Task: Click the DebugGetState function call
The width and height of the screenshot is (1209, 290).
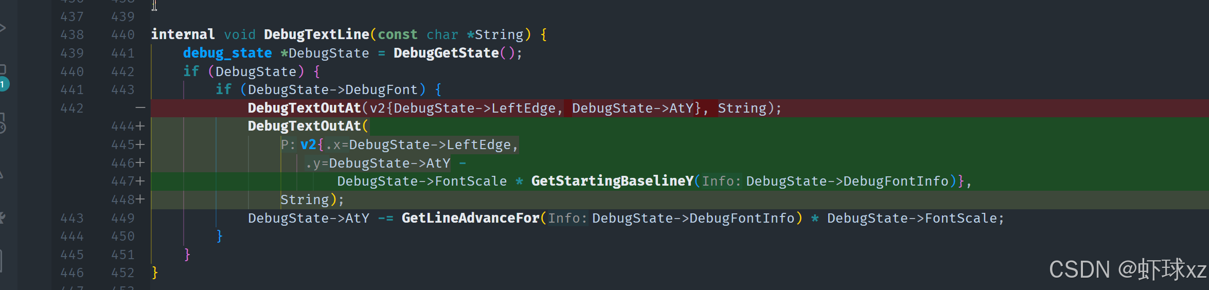Action: click(446, 53)
